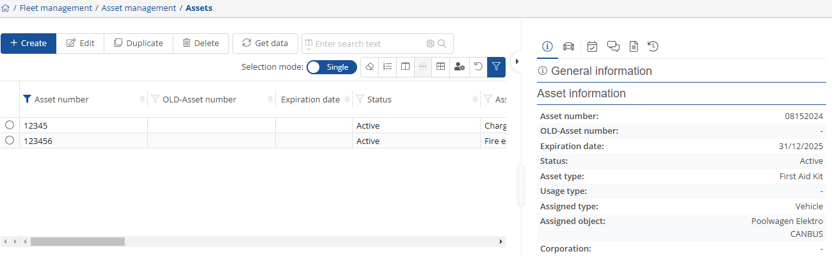Screen dimensions: 832x256
Task: Click the numbered list view icon
Action: click(x=387, y=67)
